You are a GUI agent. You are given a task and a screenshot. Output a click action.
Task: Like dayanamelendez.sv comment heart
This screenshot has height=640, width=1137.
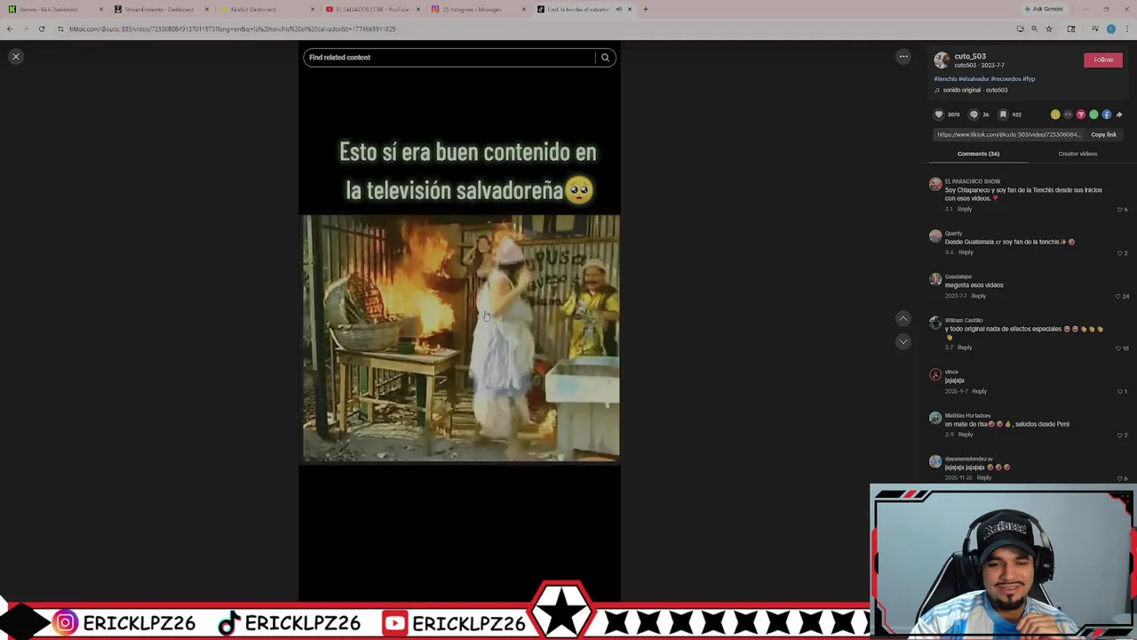tap(1119, 479)
